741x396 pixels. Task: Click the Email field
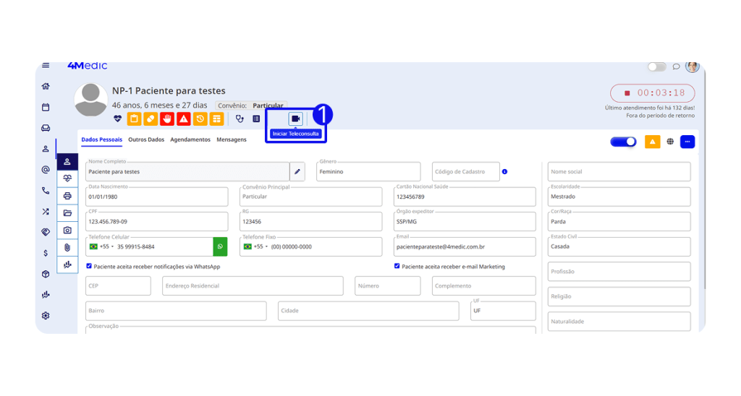[465, 246]
